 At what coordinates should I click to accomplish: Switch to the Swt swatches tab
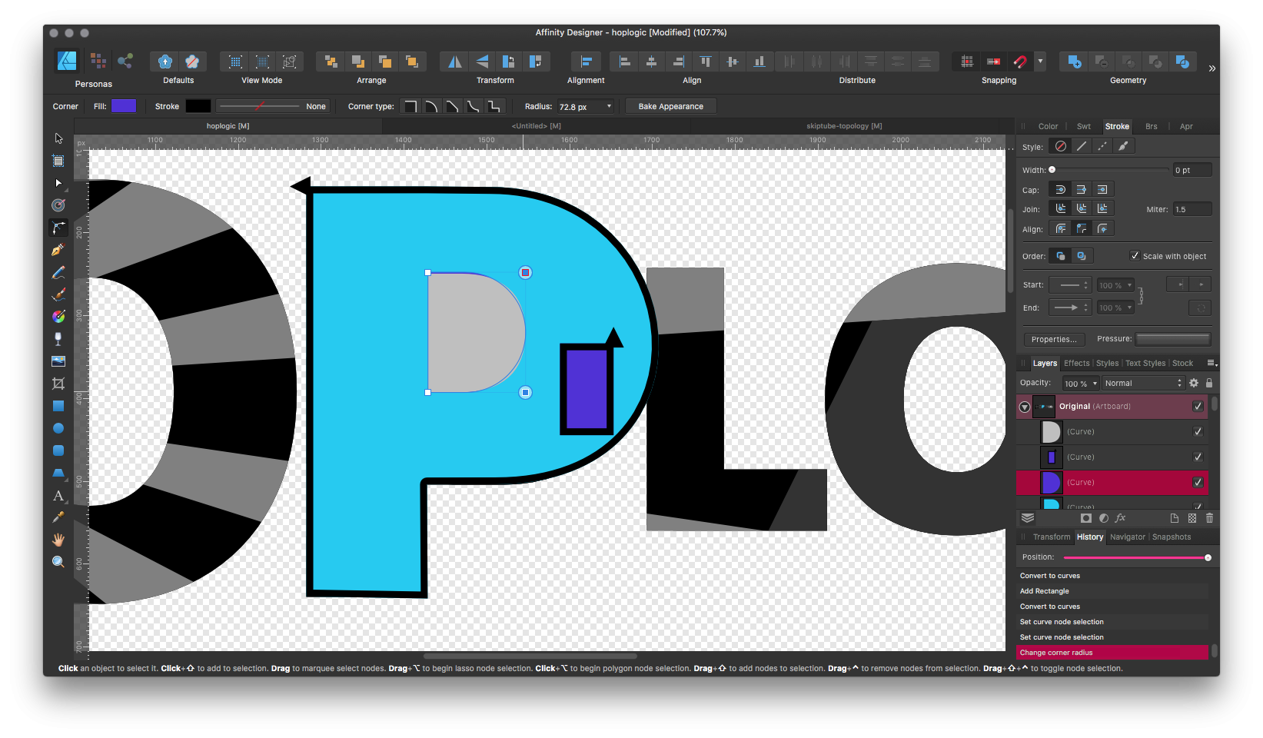coord(1084,126)
